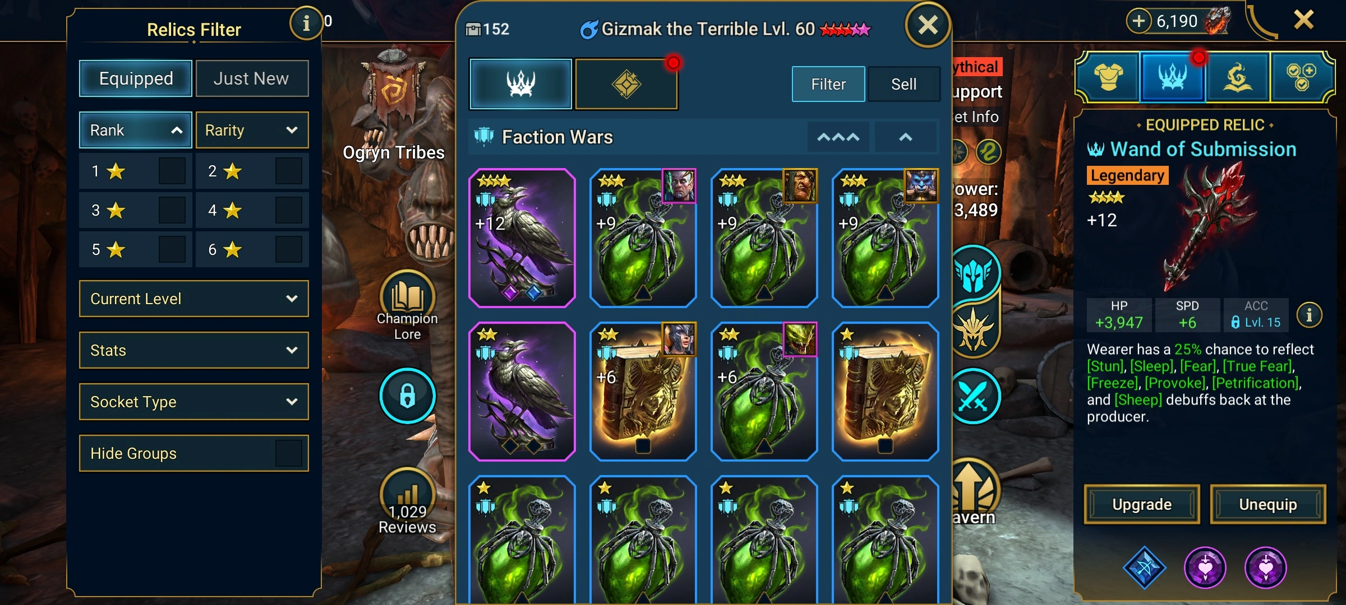Tick the 1 star rank checkbox

(172, 171)
